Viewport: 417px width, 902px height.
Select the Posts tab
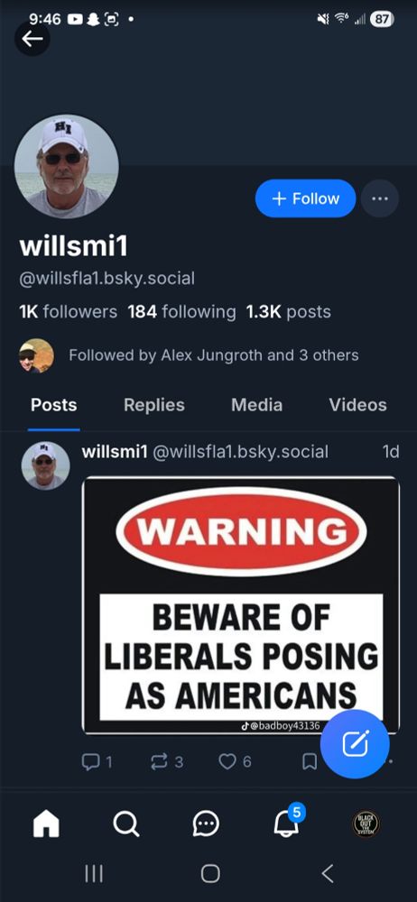pos(53,405)
